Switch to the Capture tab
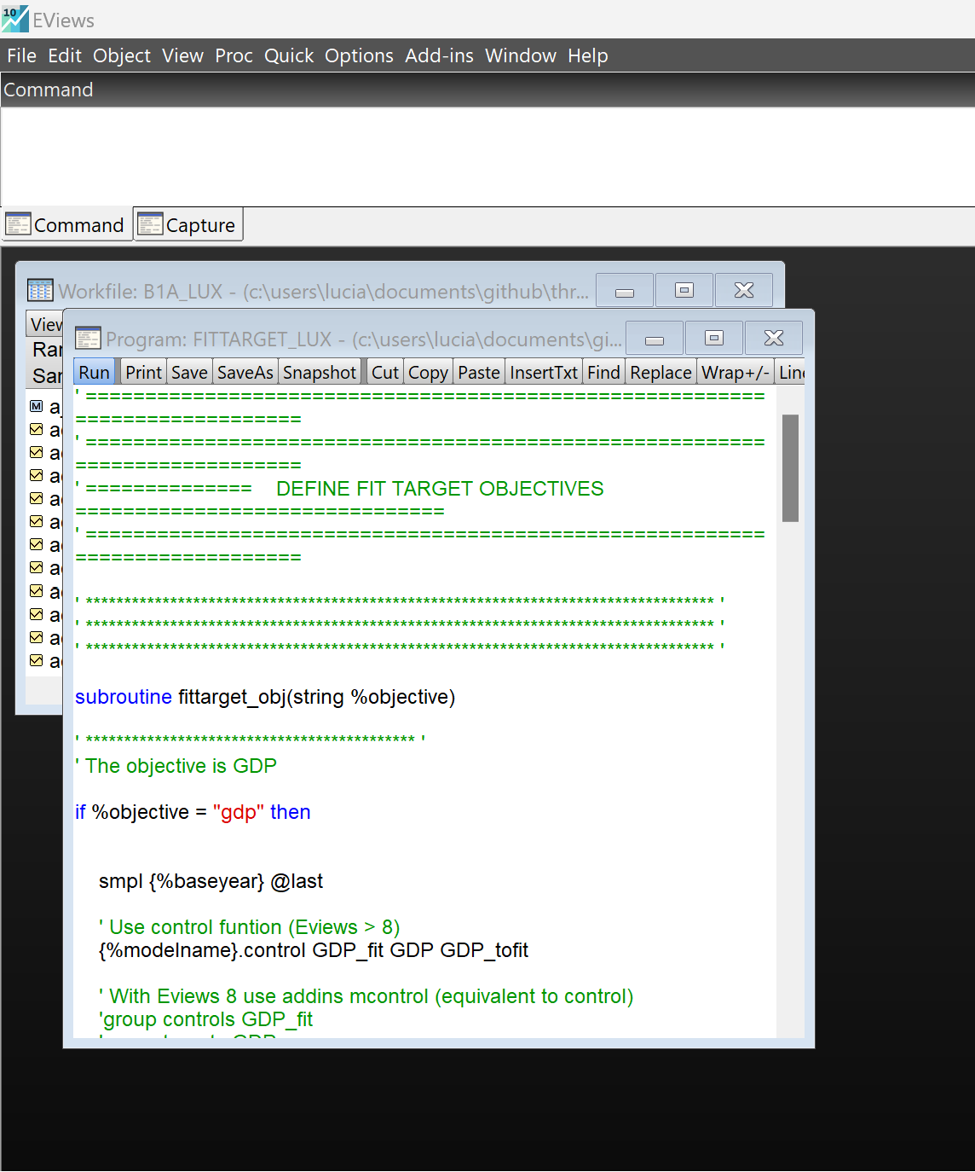Image resolution: width=975 pixels, height=1172 pixels. pyautogui.click(x=188, y=224)
